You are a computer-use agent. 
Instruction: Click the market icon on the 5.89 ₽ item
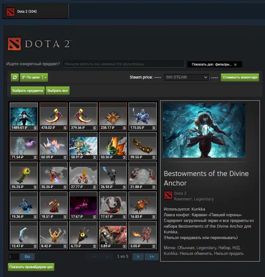point(124,246)
